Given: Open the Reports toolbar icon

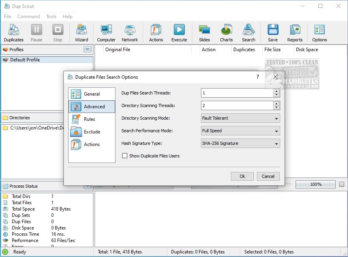Looking at the screenshot, I should 295,33.
